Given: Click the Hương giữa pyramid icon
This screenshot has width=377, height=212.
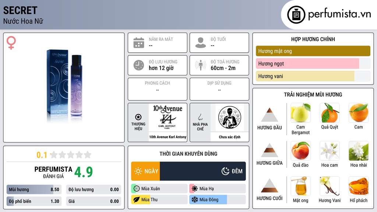Looking at the screenshot, I should pyautogui.click(x=269, y=150).
